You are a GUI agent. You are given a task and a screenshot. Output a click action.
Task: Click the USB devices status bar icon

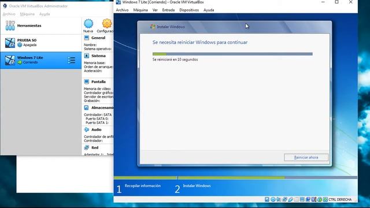[x=290, y=199]
